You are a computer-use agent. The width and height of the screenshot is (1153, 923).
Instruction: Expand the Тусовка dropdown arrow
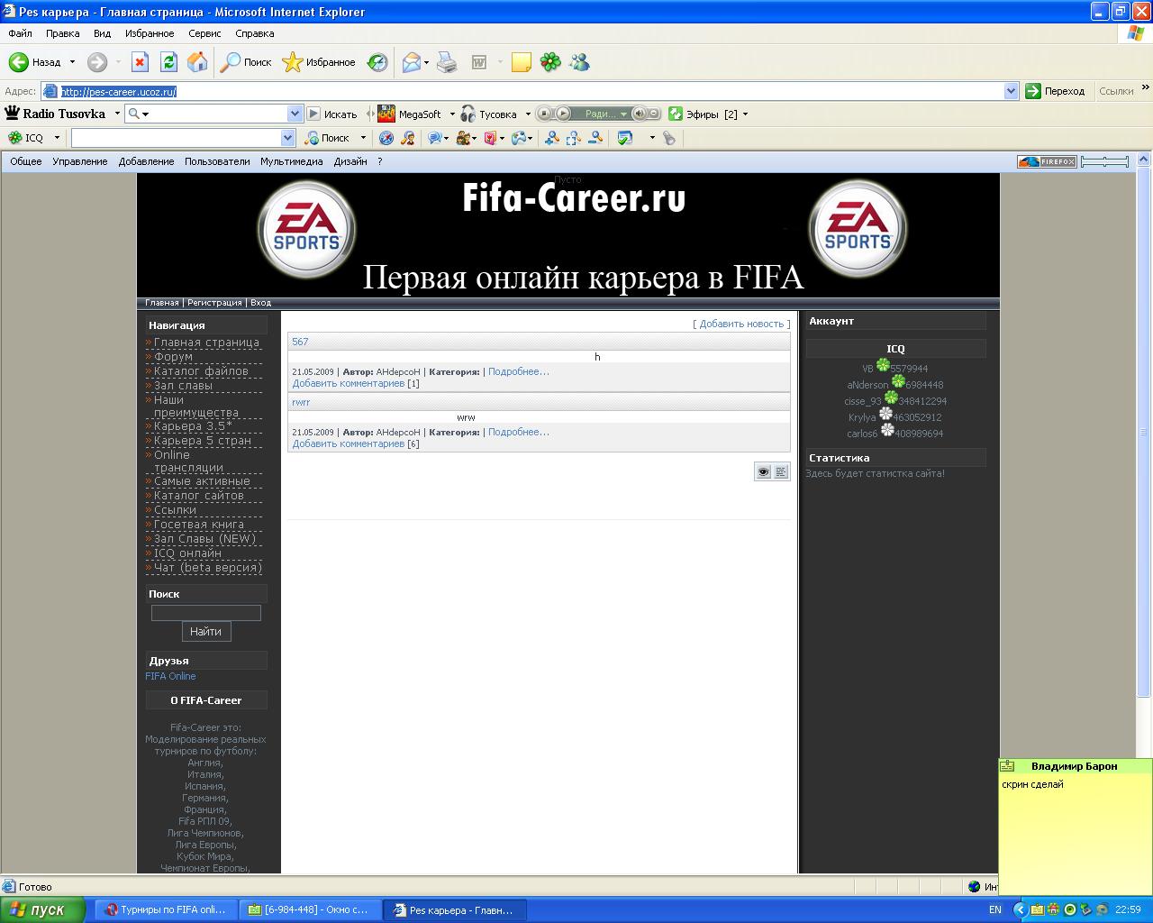click(528, 114)
